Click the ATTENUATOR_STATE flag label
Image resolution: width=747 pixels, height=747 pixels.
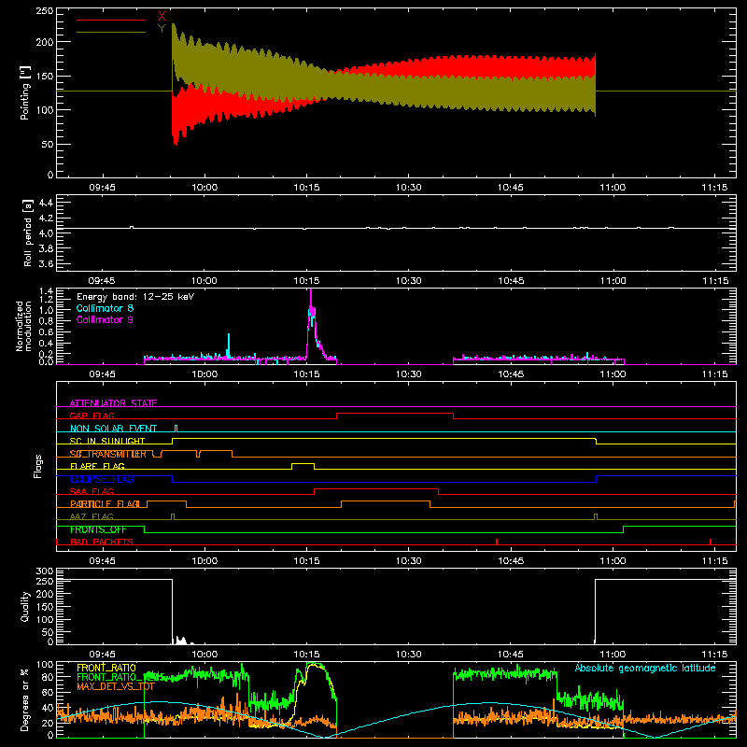[113, 403]
